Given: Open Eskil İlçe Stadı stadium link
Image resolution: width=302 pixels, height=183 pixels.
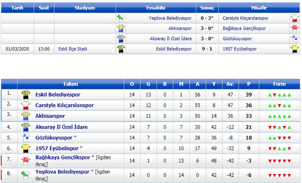Looking at the screenshot, I should [x=73, y=49].
